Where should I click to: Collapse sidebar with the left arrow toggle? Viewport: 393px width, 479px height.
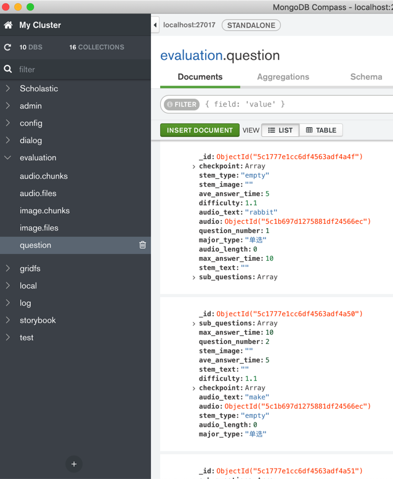coord(155,25)
